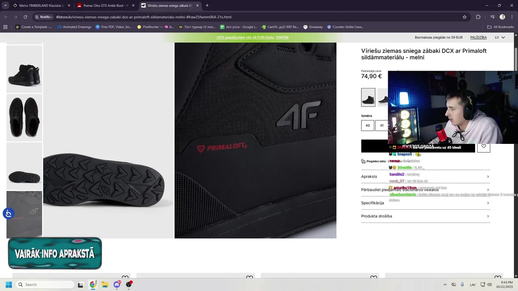518x291 pixels.
Task: Click the Windows taskbar Search box
Action: click(45, 285)
